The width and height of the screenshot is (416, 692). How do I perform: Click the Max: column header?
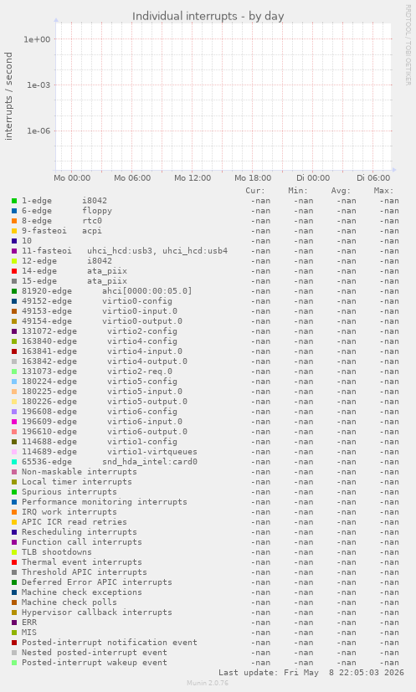(x=383, y=191)
